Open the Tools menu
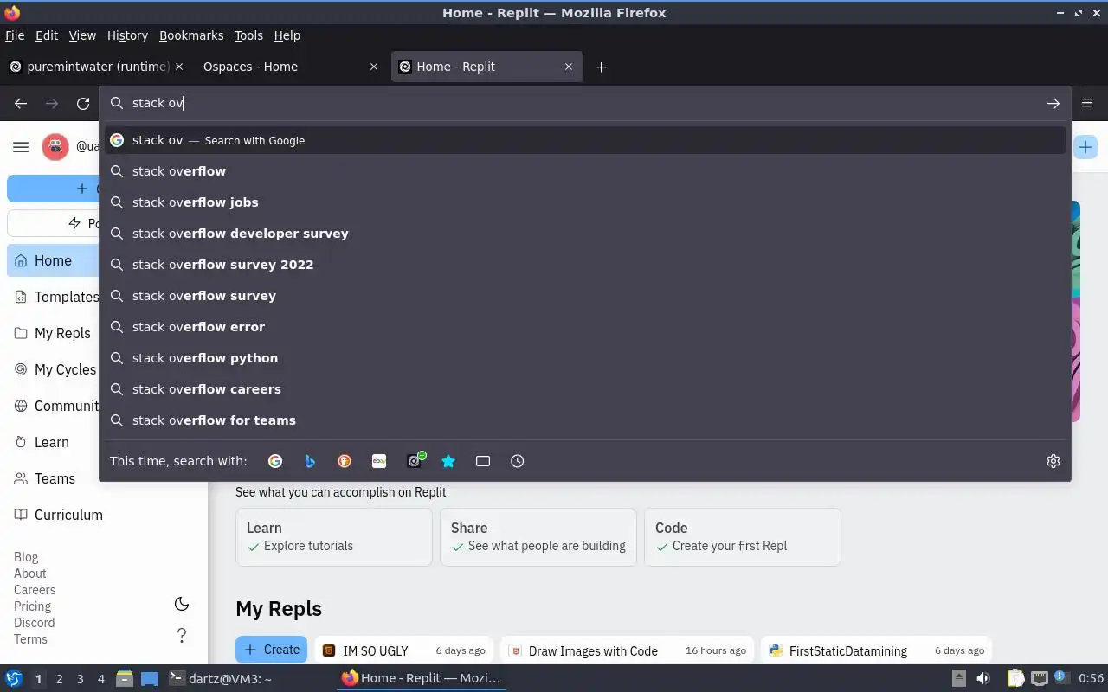 [248, 35]
